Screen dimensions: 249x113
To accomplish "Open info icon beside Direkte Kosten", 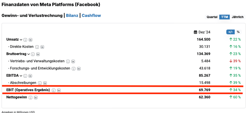I will tap(37, 47).
